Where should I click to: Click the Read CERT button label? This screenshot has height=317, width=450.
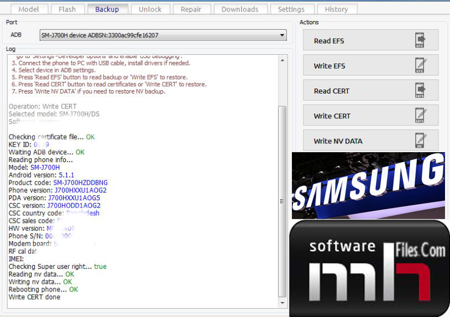click(x=332, y=91)
